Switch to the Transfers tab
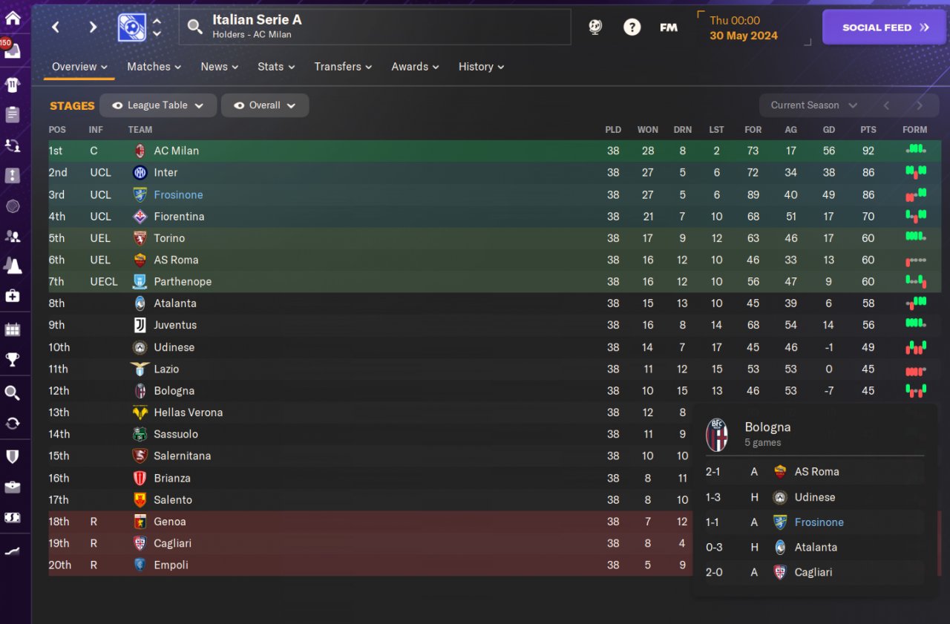Viewport: 950px width, 624px height. [343, 67]
